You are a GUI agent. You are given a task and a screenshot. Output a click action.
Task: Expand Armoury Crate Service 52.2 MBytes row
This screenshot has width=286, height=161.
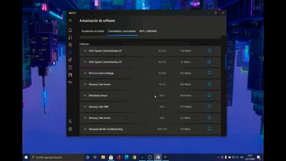pyautogui.click(x=85, y=118)
